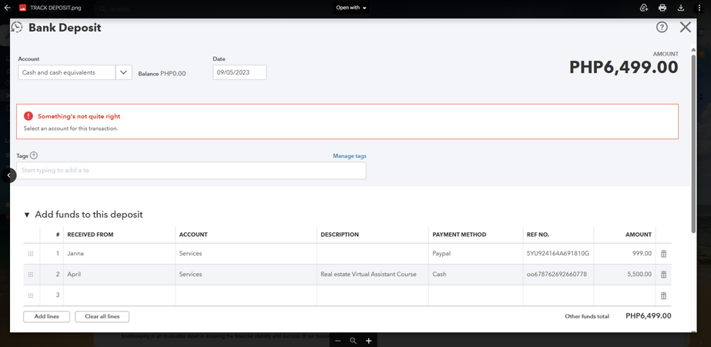
Task: Add file to Drive icon
Action: point(643,8)
